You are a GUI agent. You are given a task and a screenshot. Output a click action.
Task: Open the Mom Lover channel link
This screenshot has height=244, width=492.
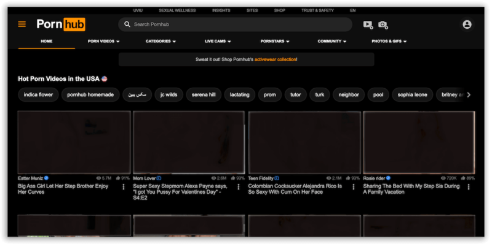tap(145, 178)
